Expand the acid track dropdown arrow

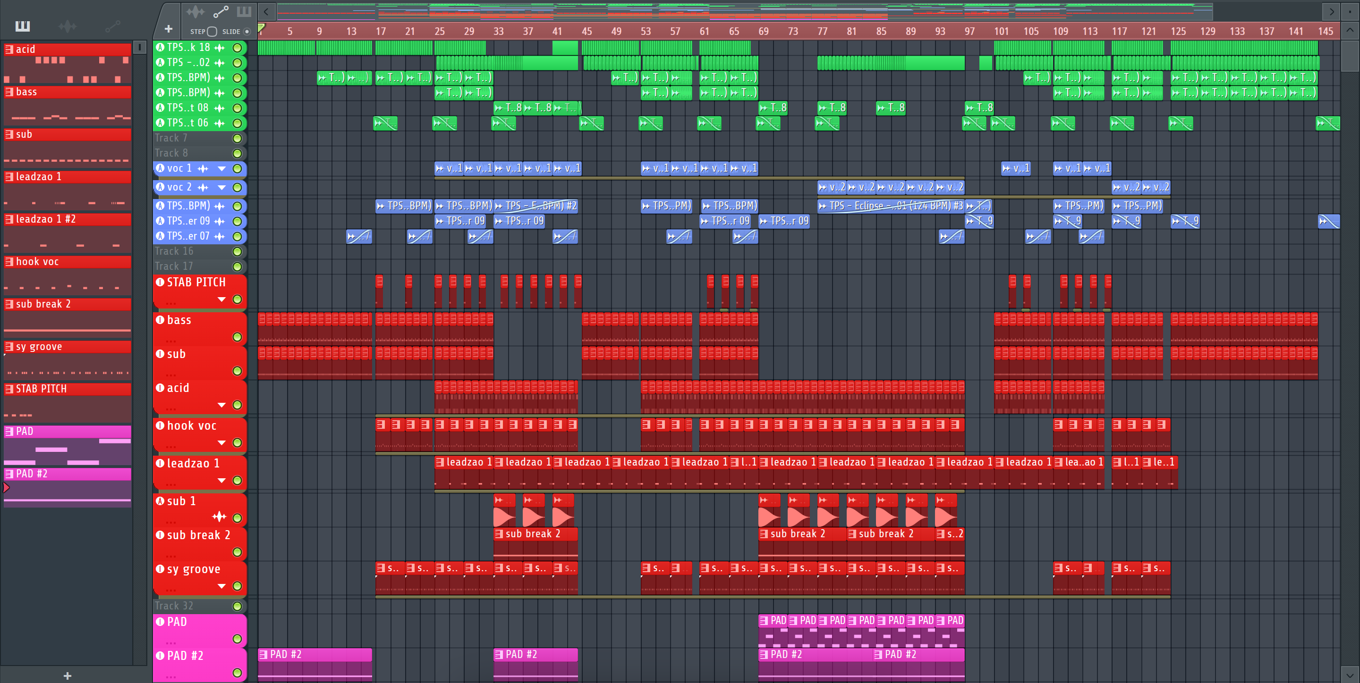point(222,405)
